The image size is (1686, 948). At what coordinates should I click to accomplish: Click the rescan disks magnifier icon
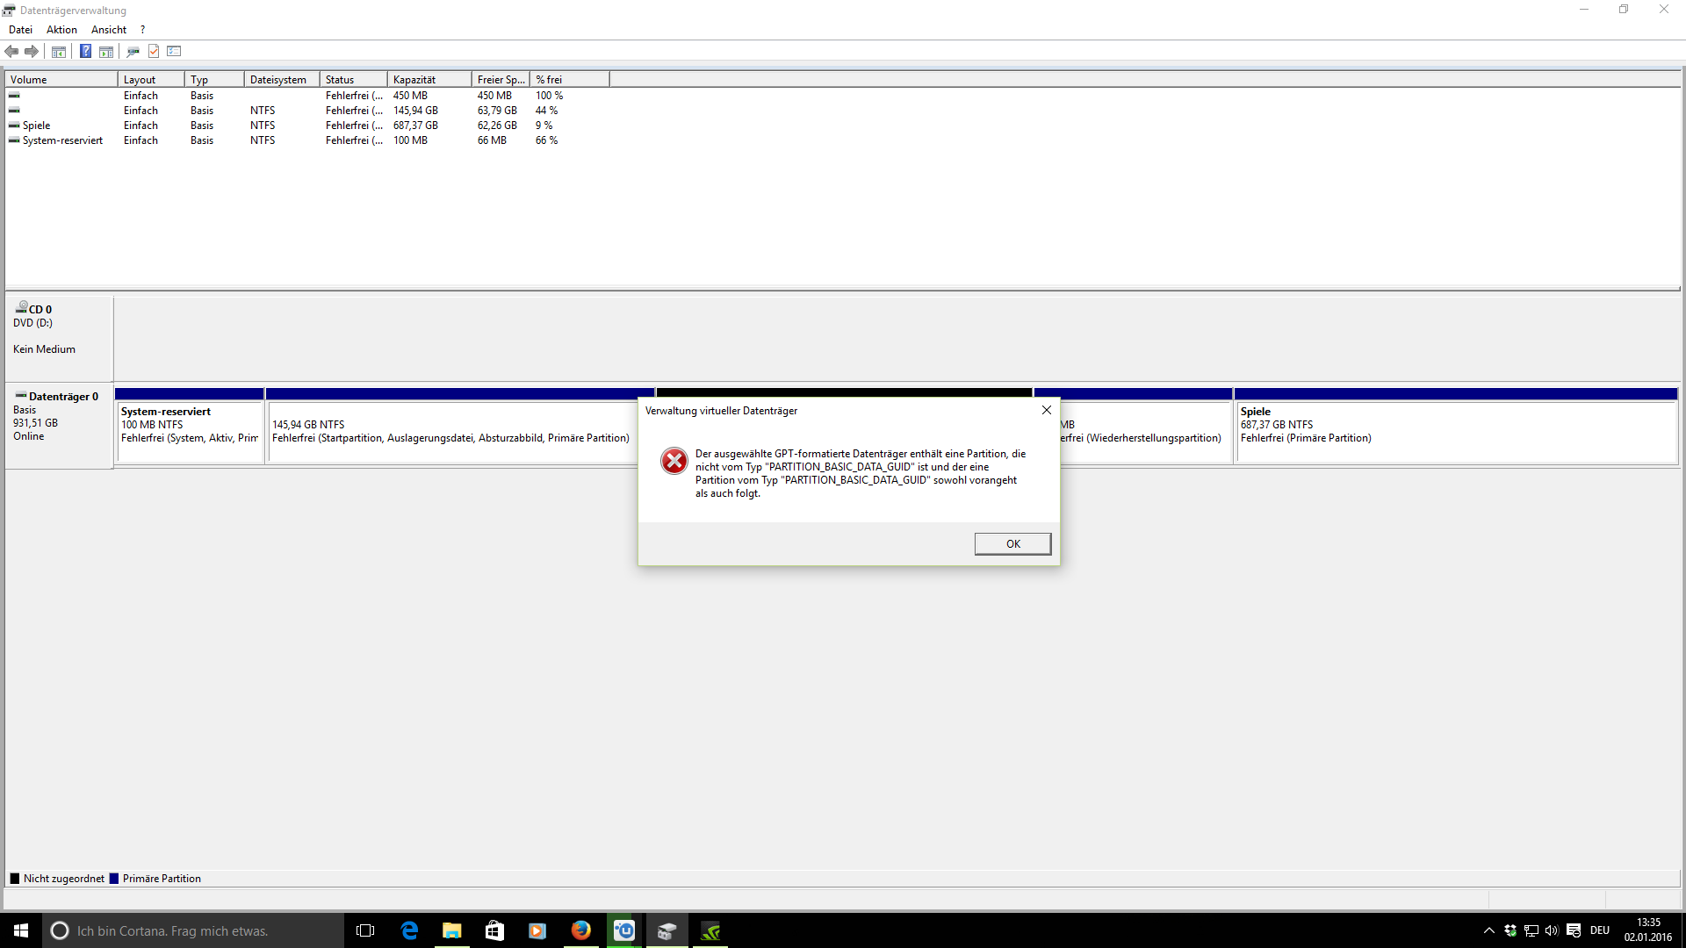point(133,52)
